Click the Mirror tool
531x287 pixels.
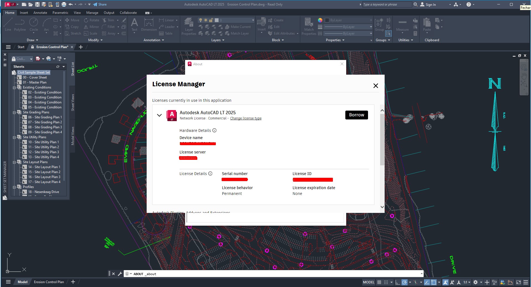92,27
